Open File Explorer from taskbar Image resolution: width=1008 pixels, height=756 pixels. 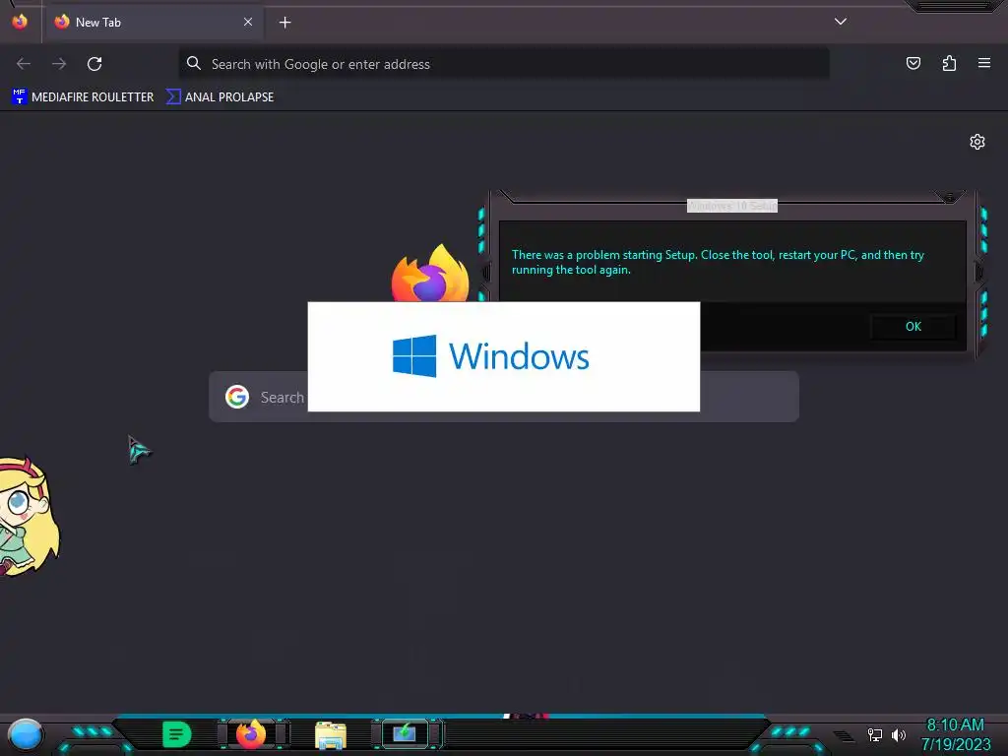tap(331, 734)
